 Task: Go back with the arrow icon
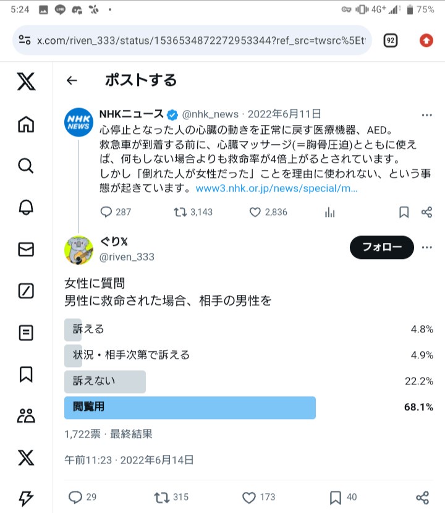tap(72, 80)
